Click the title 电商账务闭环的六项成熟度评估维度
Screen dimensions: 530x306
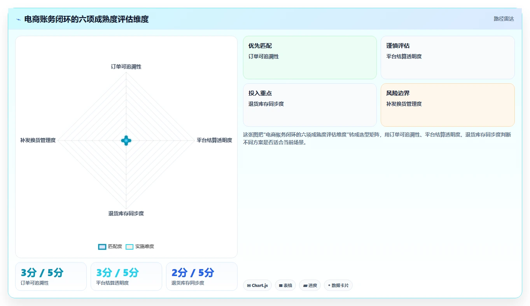(86, 19)
